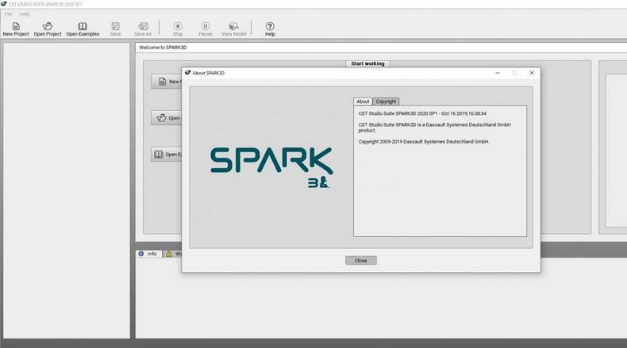
Task: Click the X to close About SPARK3D window
Action: [532, 73]
